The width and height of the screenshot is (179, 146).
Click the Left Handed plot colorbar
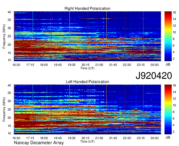(x=168, y=109)
